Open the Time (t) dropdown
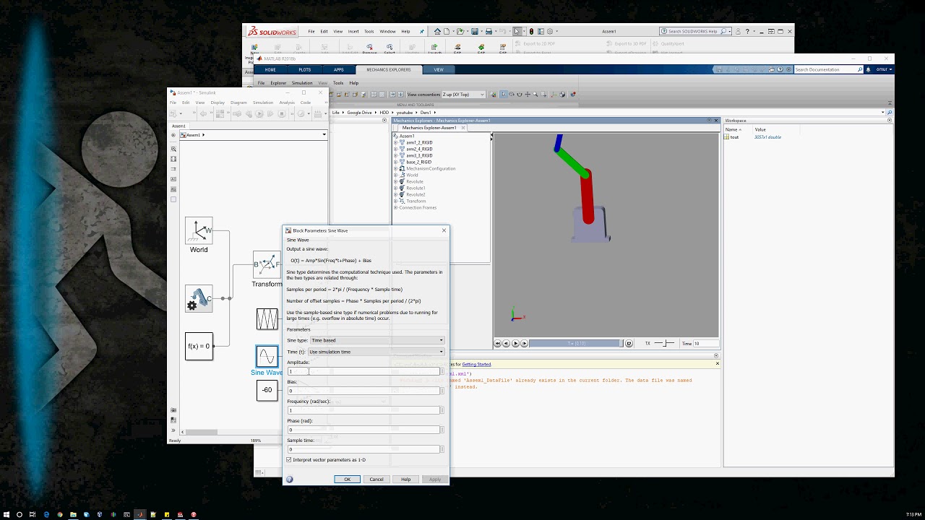 point(376,352)
